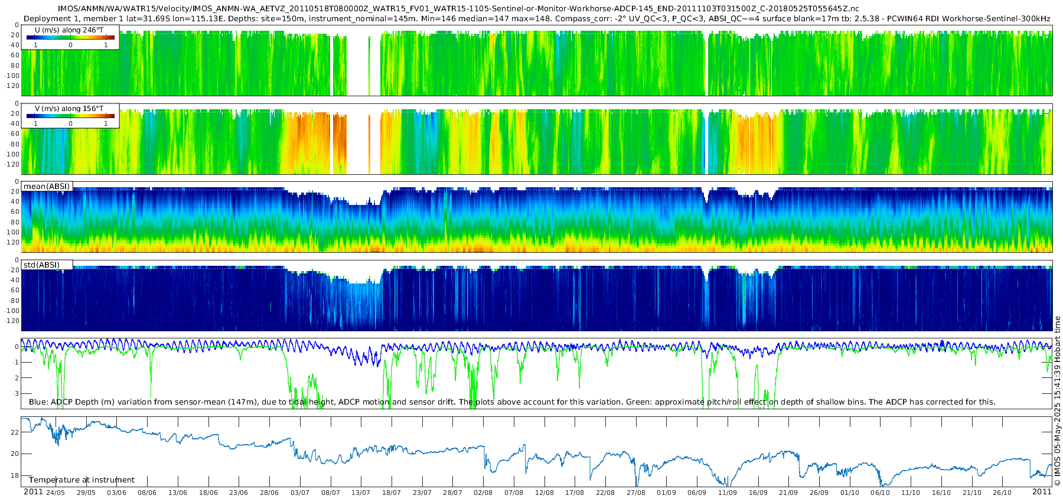Click the '28/06' date tick label
This screenshot has height=502, width=1063.
coord(269,493)
